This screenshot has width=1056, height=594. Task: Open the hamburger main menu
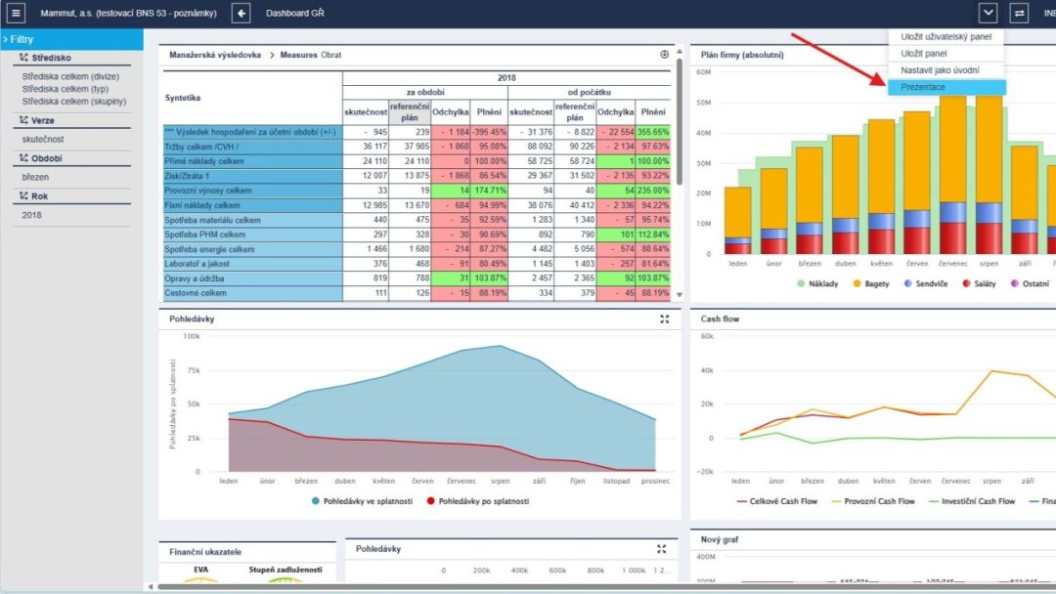tap(17, 14)
